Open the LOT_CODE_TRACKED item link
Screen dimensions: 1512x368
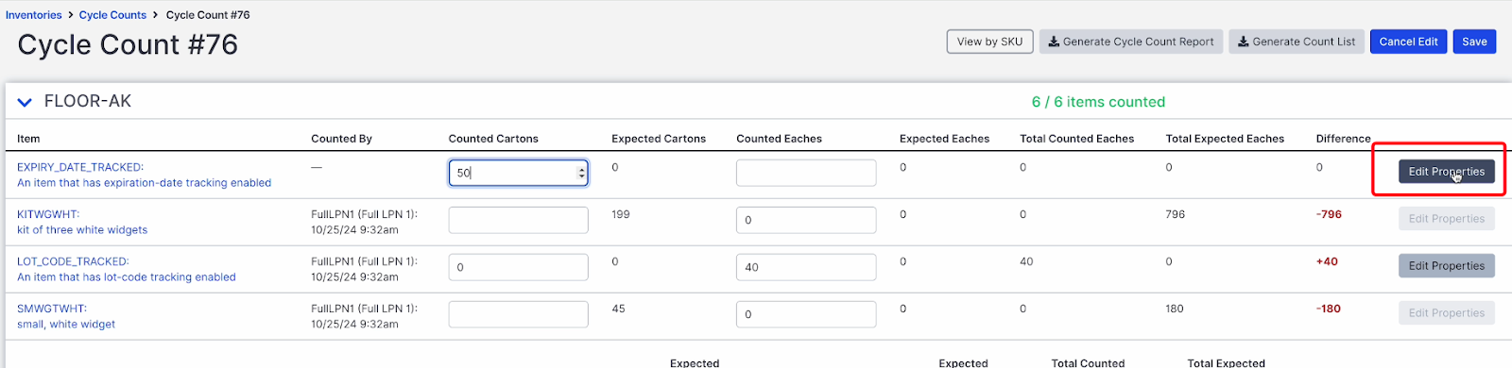coord(73,261)
